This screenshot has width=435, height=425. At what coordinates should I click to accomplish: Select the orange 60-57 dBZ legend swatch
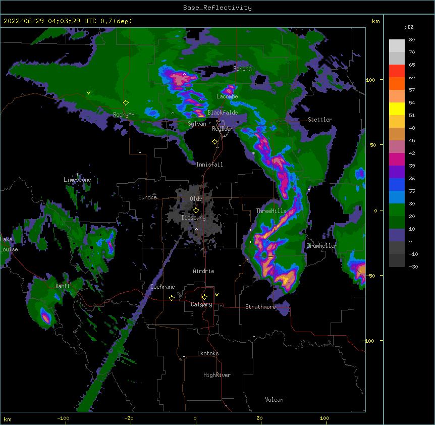click(397, 83)
